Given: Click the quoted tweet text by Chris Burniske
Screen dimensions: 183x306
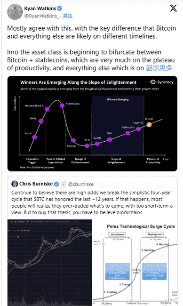Looking at the screenshot, I should click(x=91, y=202).
